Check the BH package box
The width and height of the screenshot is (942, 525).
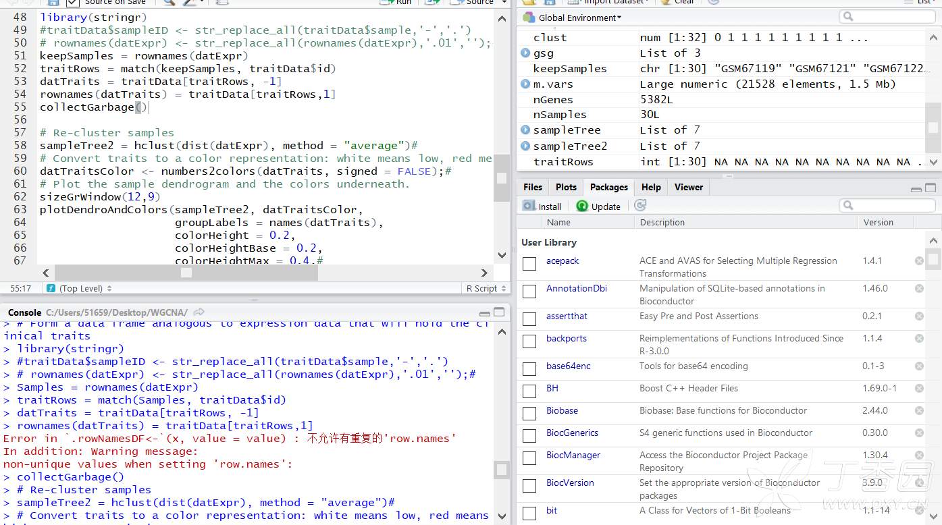click(x=529, y=391)
